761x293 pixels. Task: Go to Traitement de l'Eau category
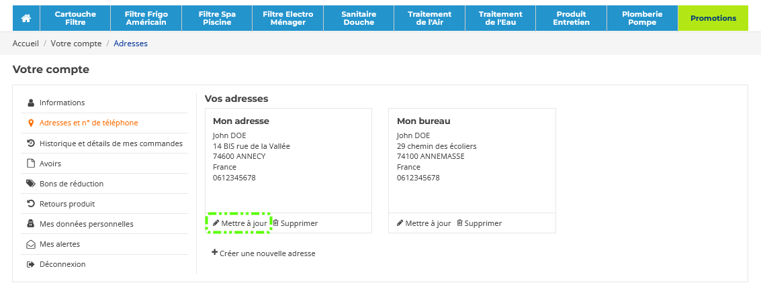tap(500, 18)
